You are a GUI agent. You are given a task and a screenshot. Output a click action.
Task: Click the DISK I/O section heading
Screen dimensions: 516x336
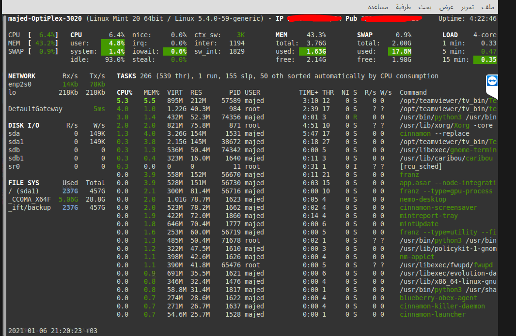[24, 126]
